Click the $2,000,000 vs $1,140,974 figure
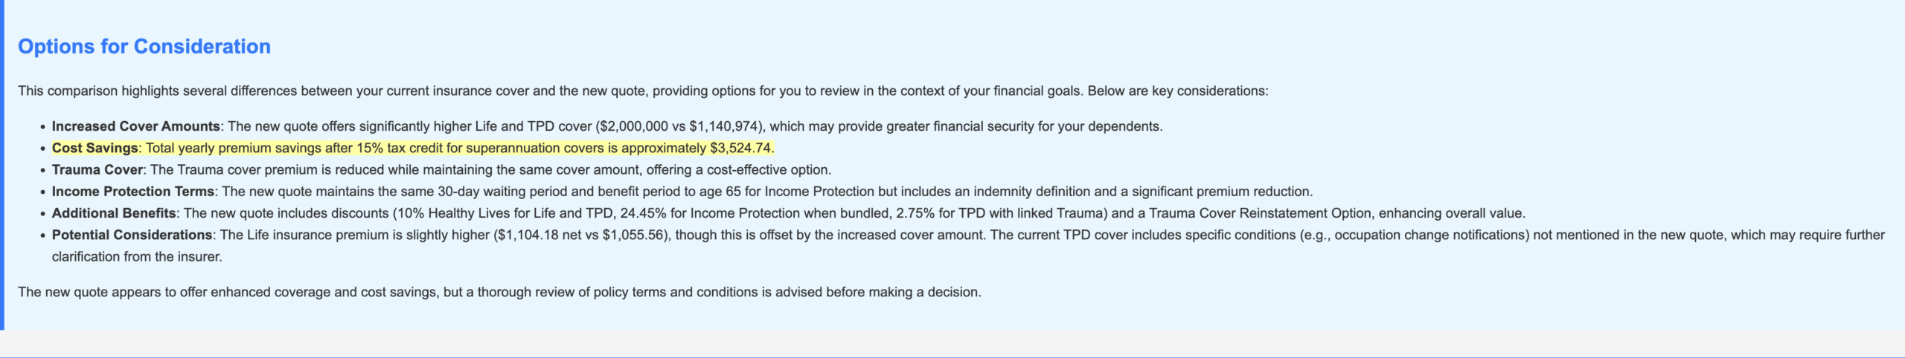 (681, 126)
